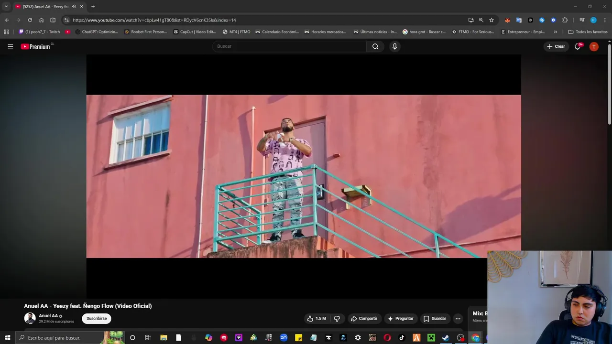Open CapCut Video Edit bookmark
Image resolution: width=612 pixels, height=344 pixels.
195,32
